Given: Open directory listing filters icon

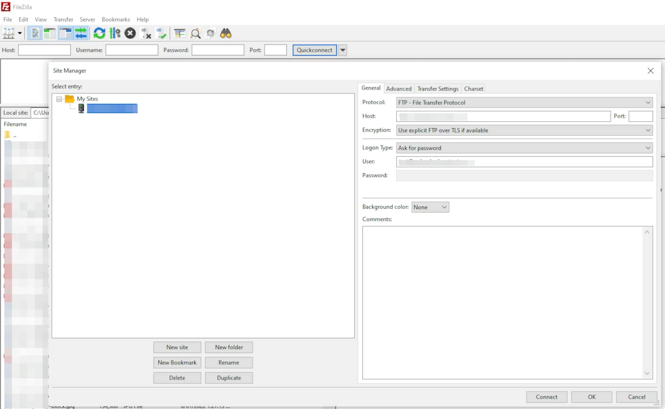Looking at the screenshot, I should 180,33.
